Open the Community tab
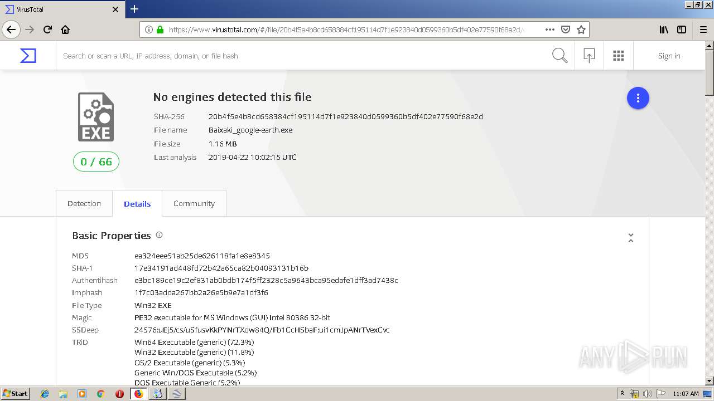 [x=194, y=203]
